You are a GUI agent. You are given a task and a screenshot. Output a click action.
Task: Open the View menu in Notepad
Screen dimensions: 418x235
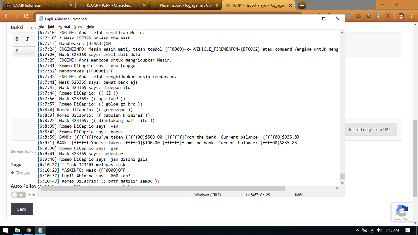78,26
